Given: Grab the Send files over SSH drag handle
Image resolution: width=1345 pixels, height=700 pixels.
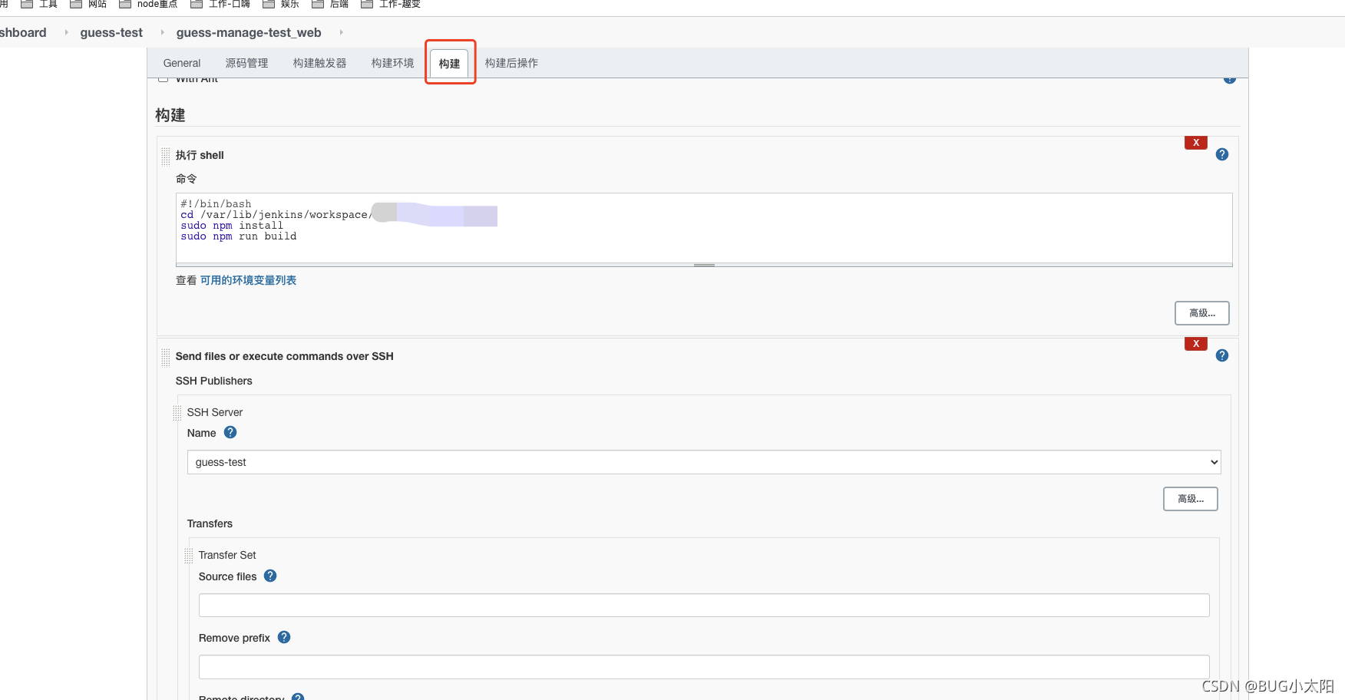Looking at the screenshot, I should tap(166, 357).
